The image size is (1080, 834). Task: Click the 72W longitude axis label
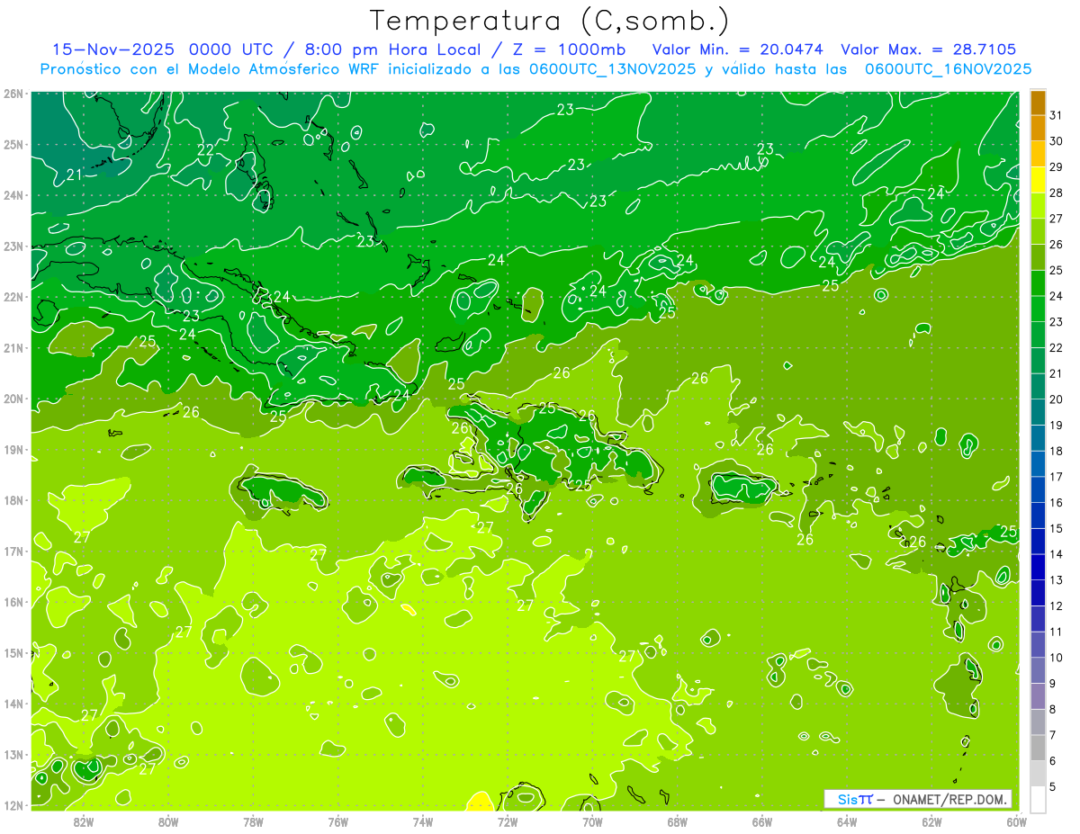(x=508, y=821)
